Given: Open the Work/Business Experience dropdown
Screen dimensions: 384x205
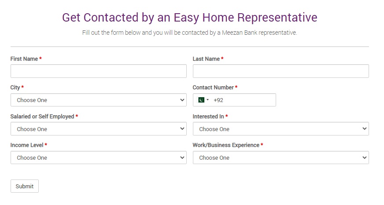Looking at the screenshot, I should [x=281, y=157].
